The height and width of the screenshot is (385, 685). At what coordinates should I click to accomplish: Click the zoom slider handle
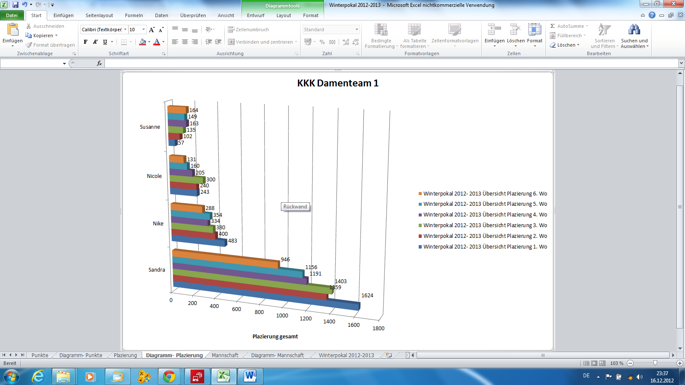655,363
